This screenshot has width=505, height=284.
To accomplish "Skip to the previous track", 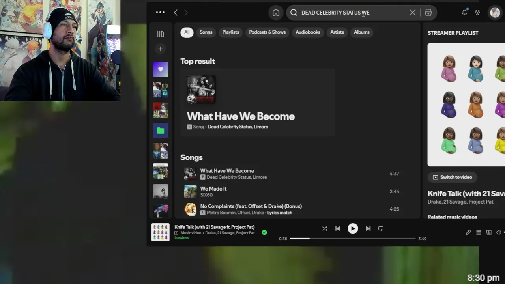I will click(338, 228).
